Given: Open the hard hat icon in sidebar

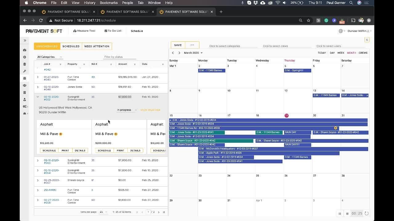Looking at the screenshot, I should click(x=25, y=114).
